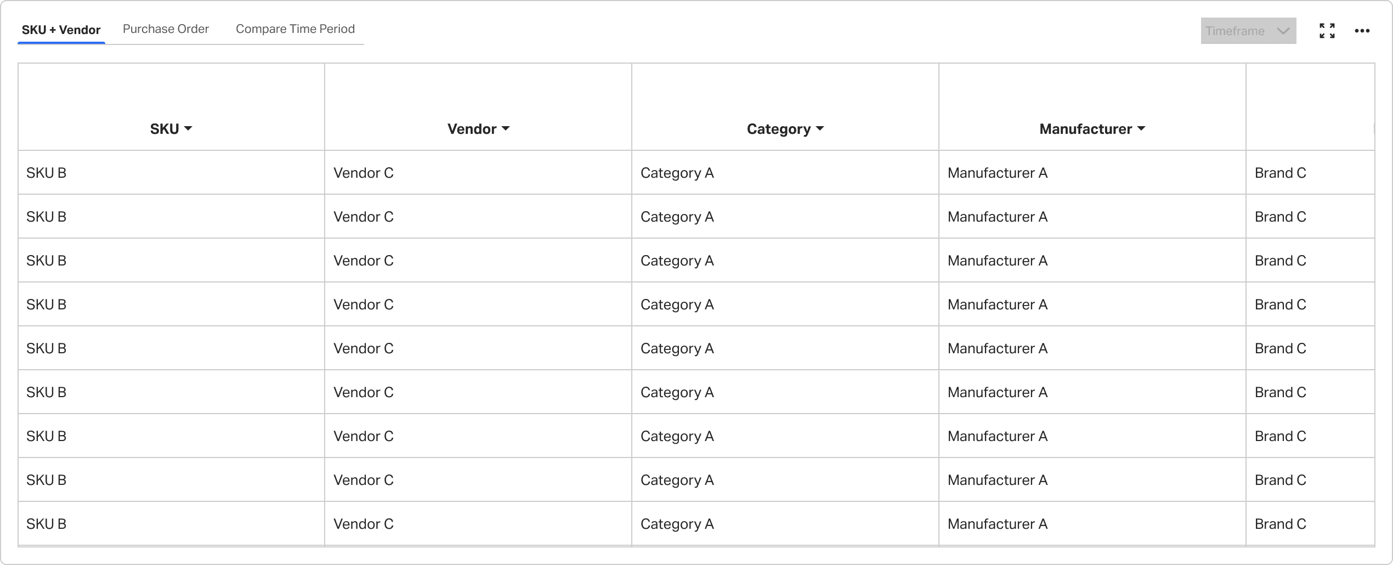Switch to the Compare Time Period tab

(x=295, y=29)
